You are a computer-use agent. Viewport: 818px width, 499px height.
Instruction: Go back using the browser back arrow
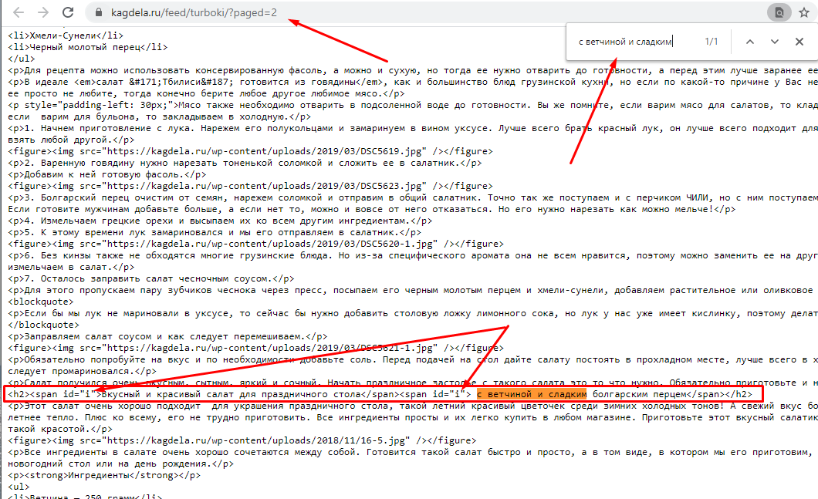click(x=18, y=12)
